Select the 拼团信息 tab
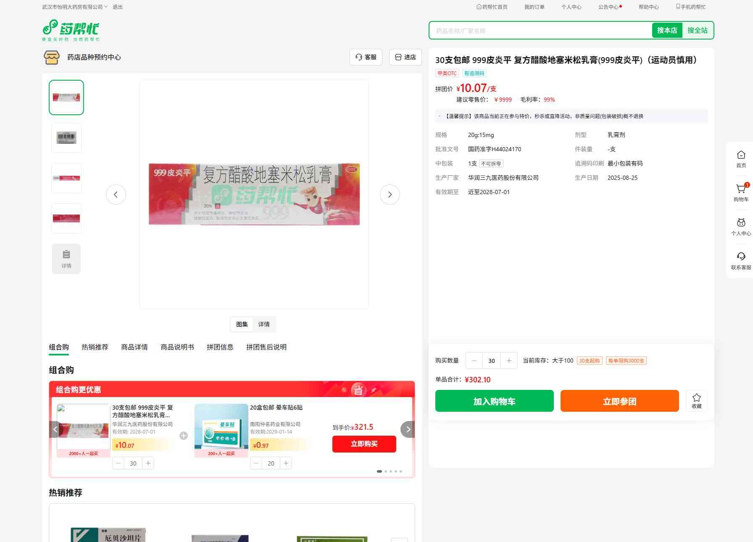The image size is (753, 542). [x=220, y=347]
